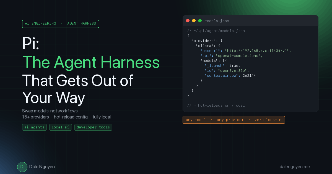Click the 'hot-reload config' text

(71, 117)
